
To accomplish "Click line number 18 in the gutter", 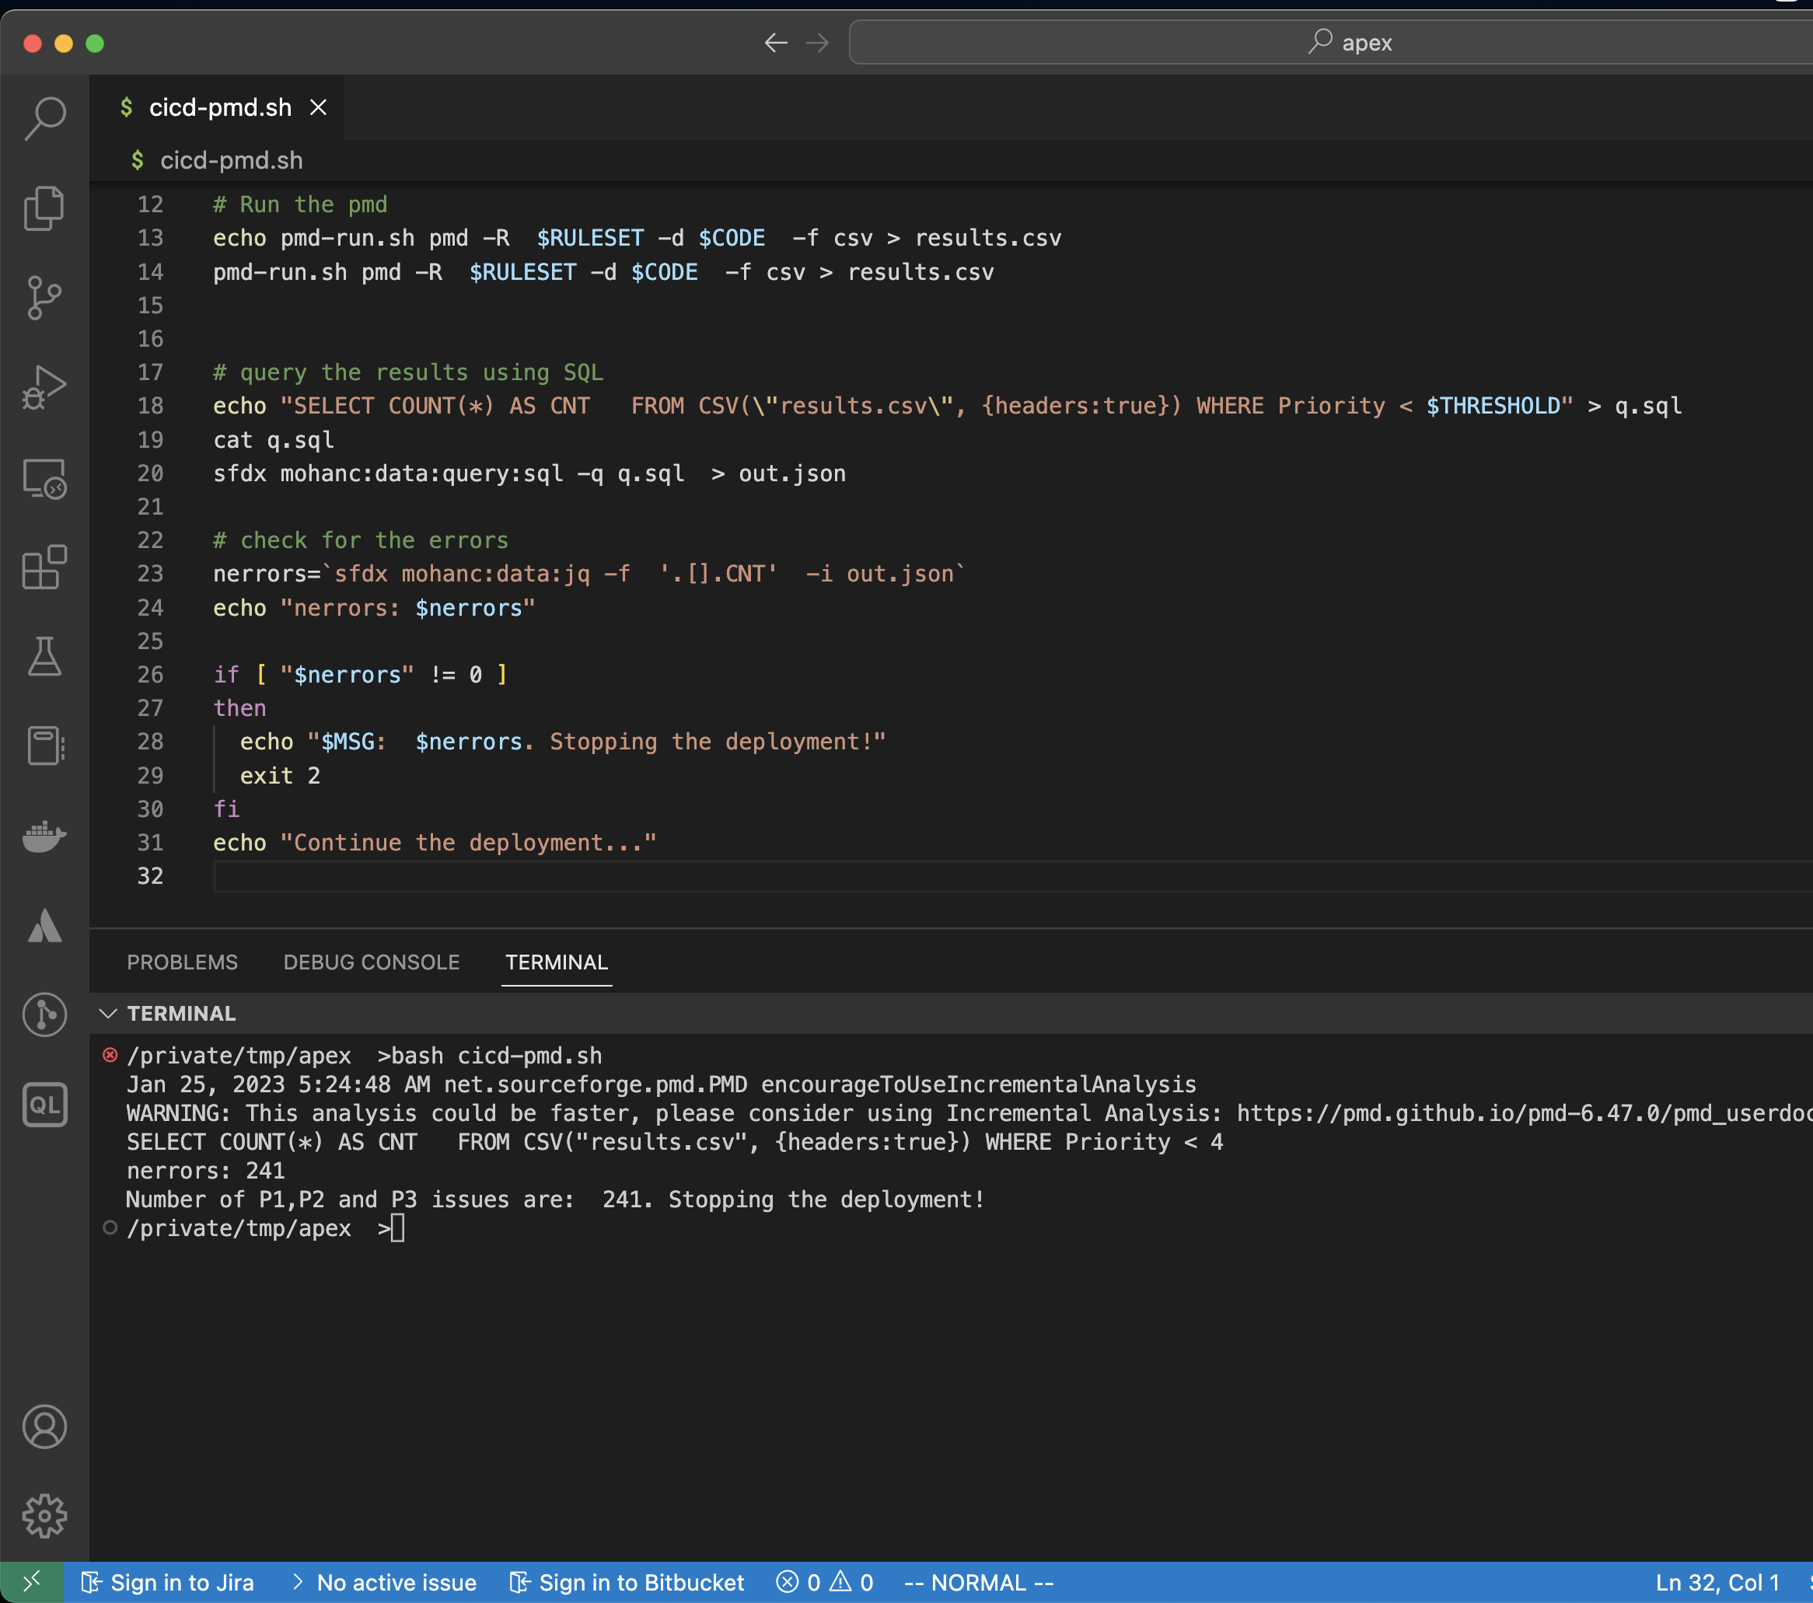I will tap(150, 407).
